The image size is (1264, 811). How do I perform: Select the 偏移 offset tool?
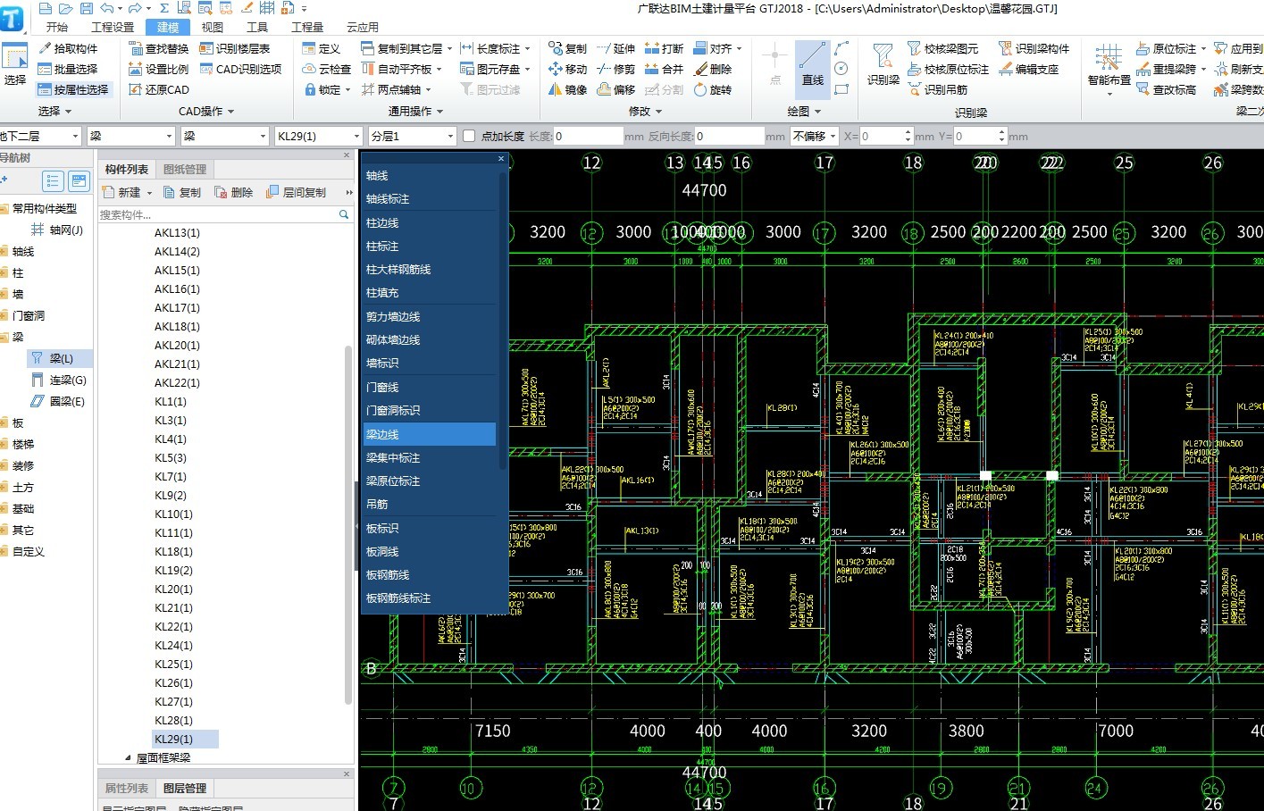pos(615,89)
